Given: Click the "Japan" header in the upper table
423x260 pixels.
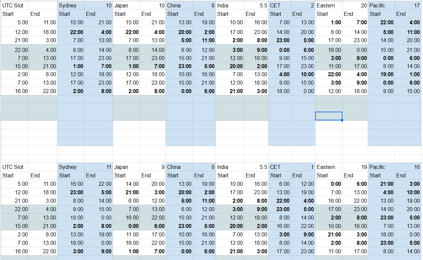Looking at the screenshot, I should [126, 5].
